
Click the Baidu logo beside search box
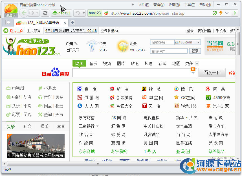pos(56,72)
